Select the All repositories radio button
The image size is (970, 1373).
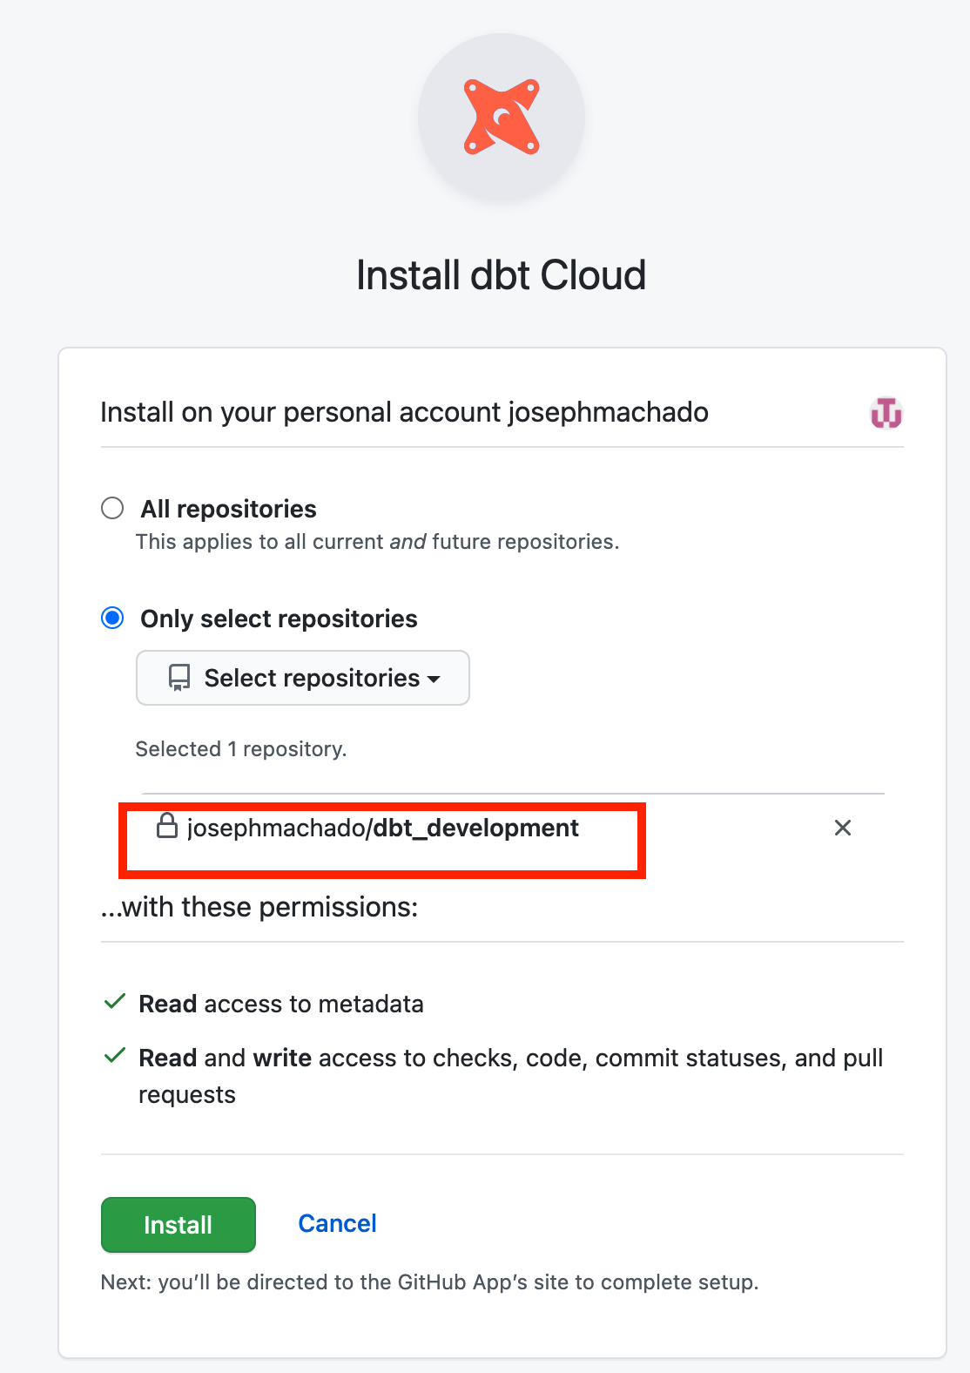click(112, 508)
